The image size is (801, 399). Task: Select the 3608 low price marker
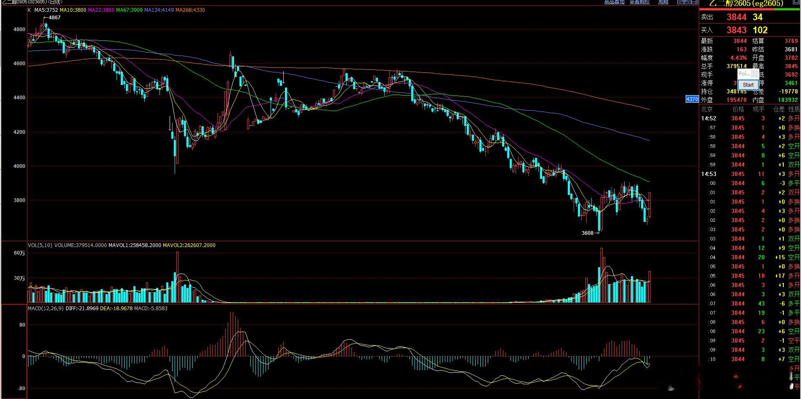coord(590,233)
